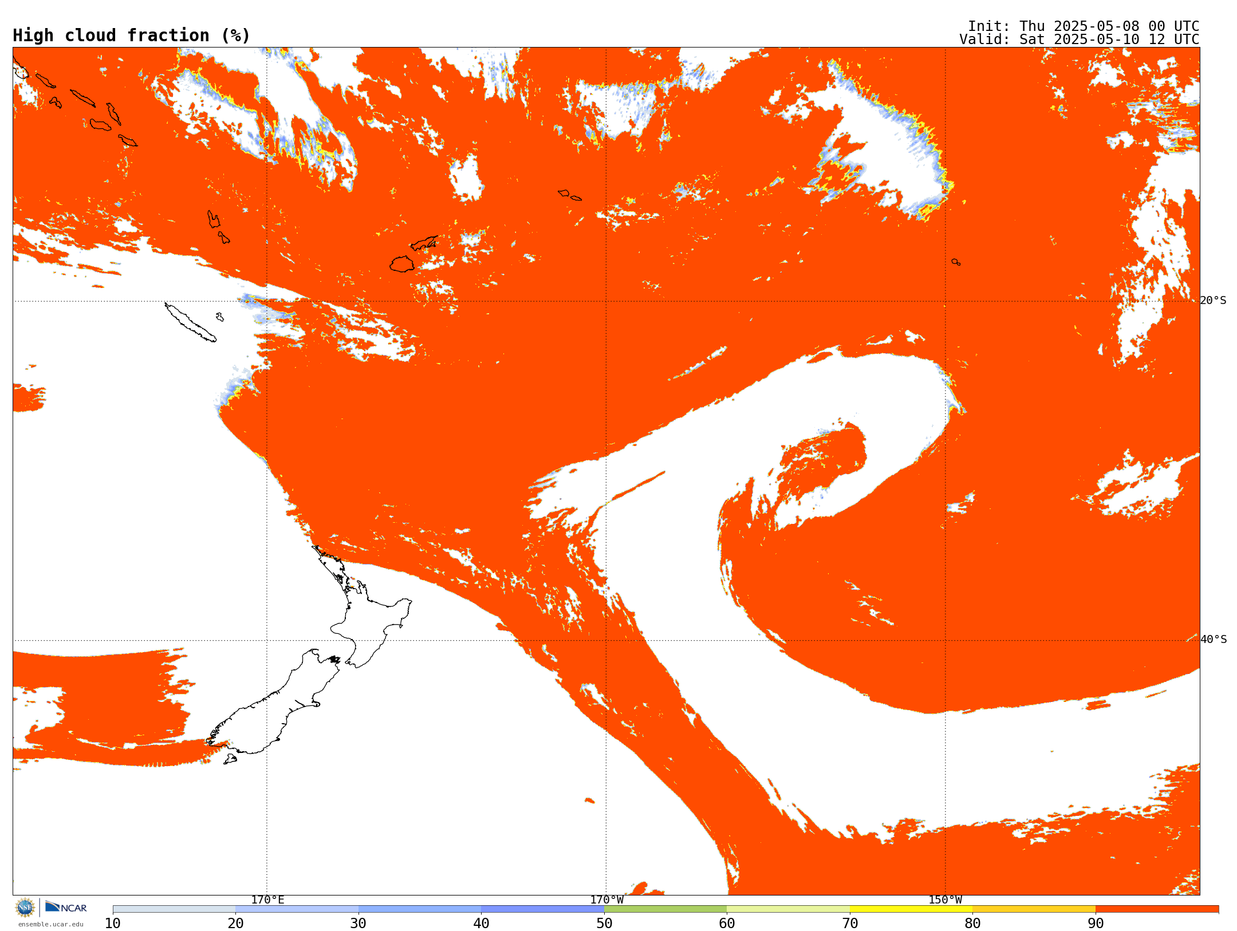Image resolution: width=1237 pixels, height=931 pixels.
Task: Open the ensemble.ucar.edu link text
Action: point(50,924)
